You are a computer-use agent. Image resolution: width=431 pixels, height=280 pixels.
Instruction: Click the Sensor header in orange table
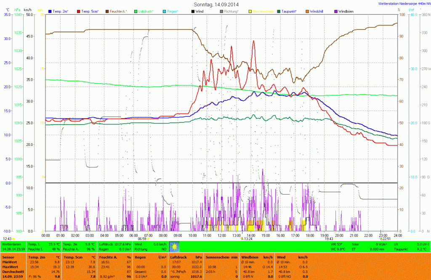coord(8,256)
